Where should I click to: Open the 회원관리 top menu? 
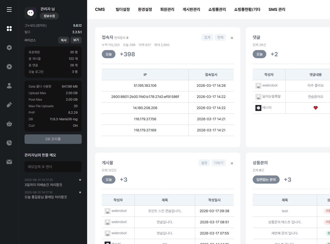click(167, 10)
